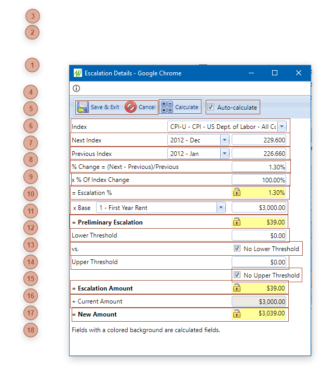
Task: Click the yellow Escalation % value 1.30%
Action: pyautogui.click(x=277, y=192)
